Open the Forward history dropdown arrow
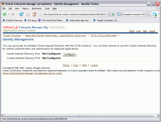 coord(17,14)
